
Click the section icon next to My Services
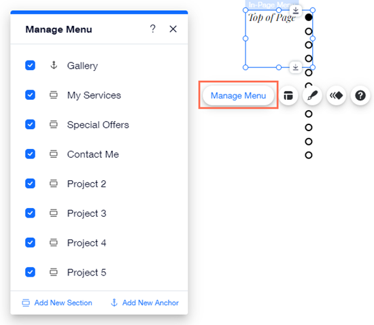point(54,95)
